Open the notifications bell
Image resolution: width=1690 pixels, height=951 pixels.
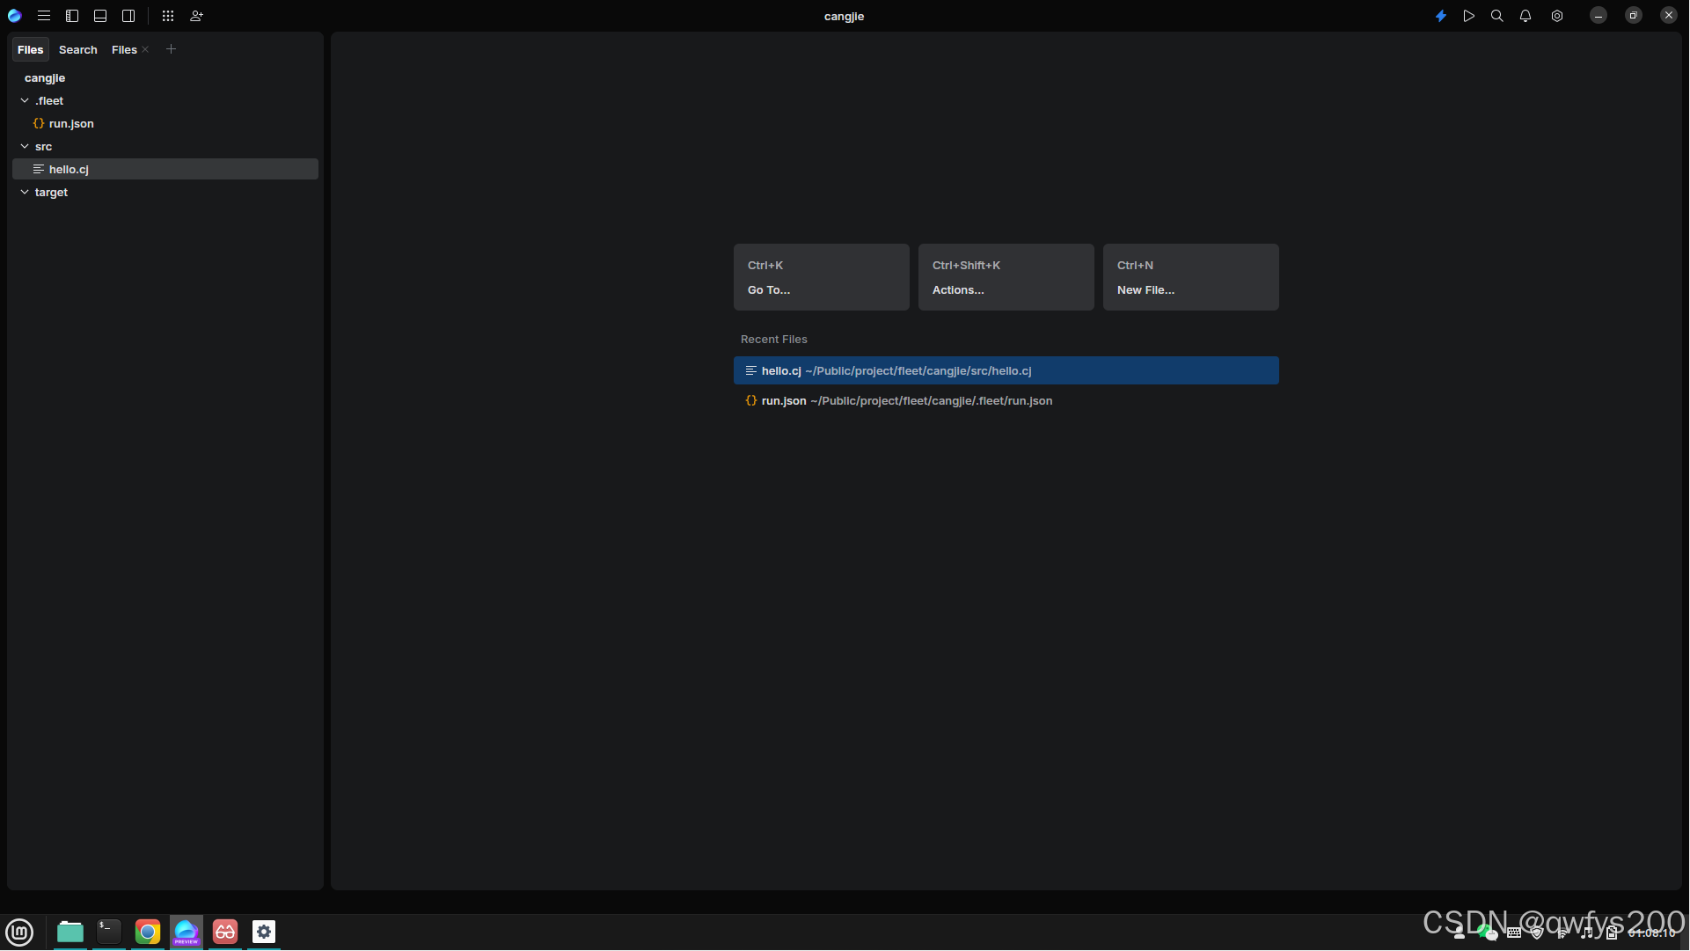[x=1525, y=16]
